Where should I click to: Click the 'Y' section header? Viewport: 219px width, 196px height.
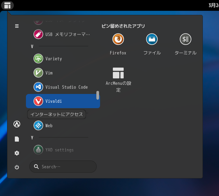coord(32,138)
